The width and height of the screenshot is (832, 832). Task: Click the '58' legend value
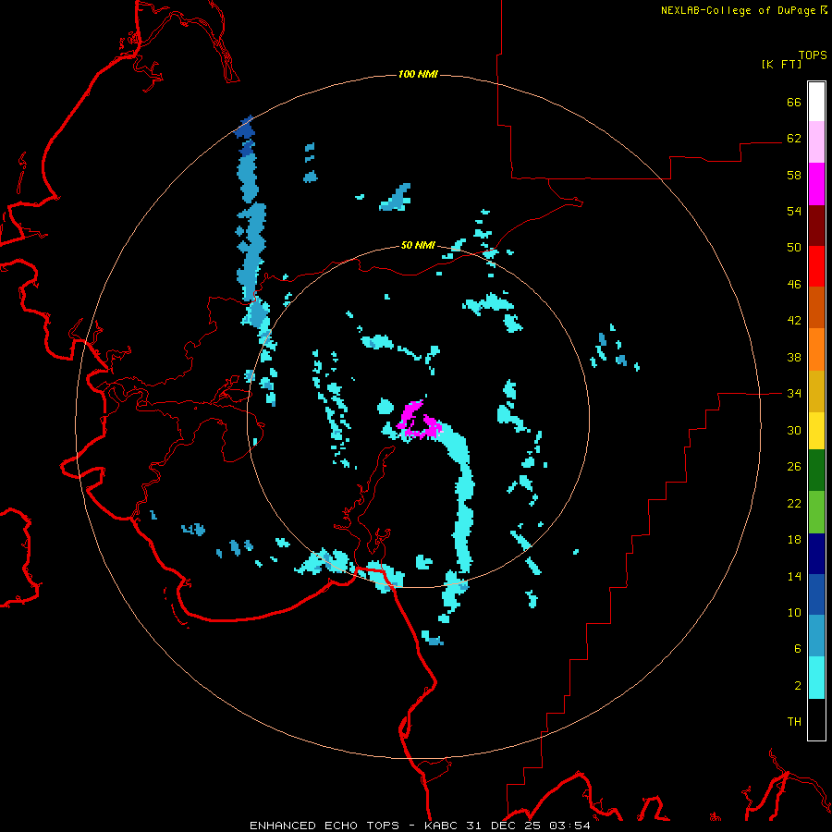pyautogui.click(x=794, y=175)
